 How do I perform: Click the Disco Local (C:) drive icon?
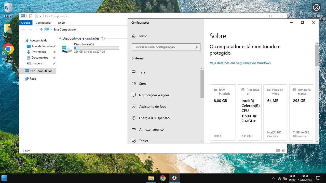67,49
